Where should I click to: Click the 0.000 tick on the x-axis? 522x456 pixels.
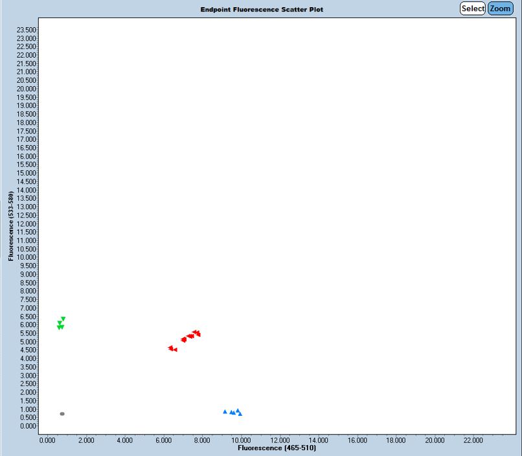(x=47, y=440)
